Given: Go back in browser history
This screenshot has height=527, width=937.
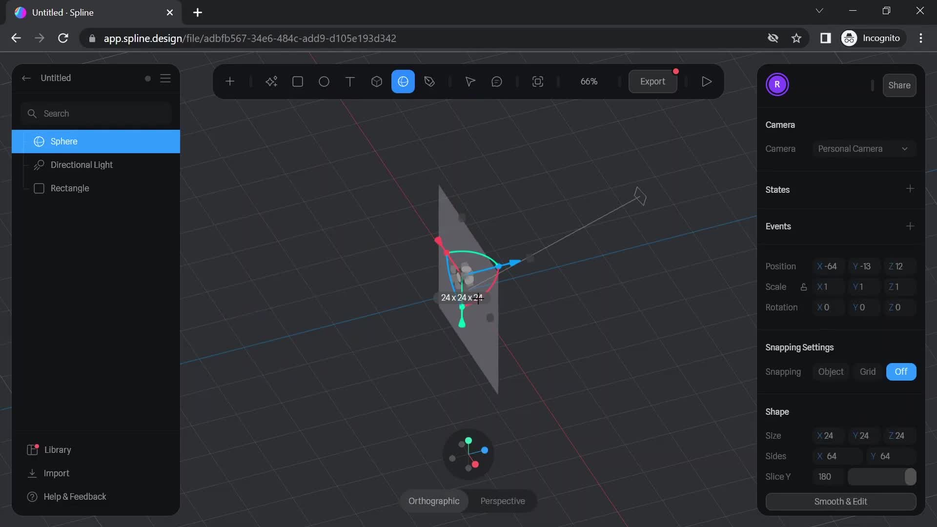Looking at the screenshot, I should [16, 38].
